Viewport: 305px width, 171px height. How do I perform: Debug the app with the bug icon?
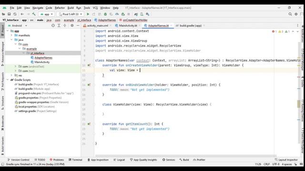105,14
